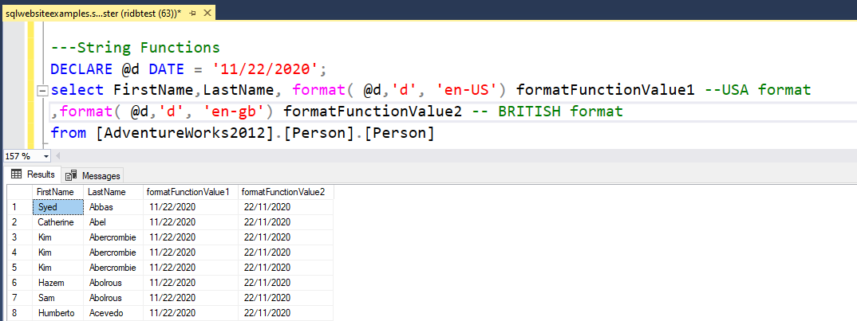Image resolution: width=857 pixels, height=321 pixels.
Task: Click the '-- BRITISH format' comment
Action: (x=548, y=112)
